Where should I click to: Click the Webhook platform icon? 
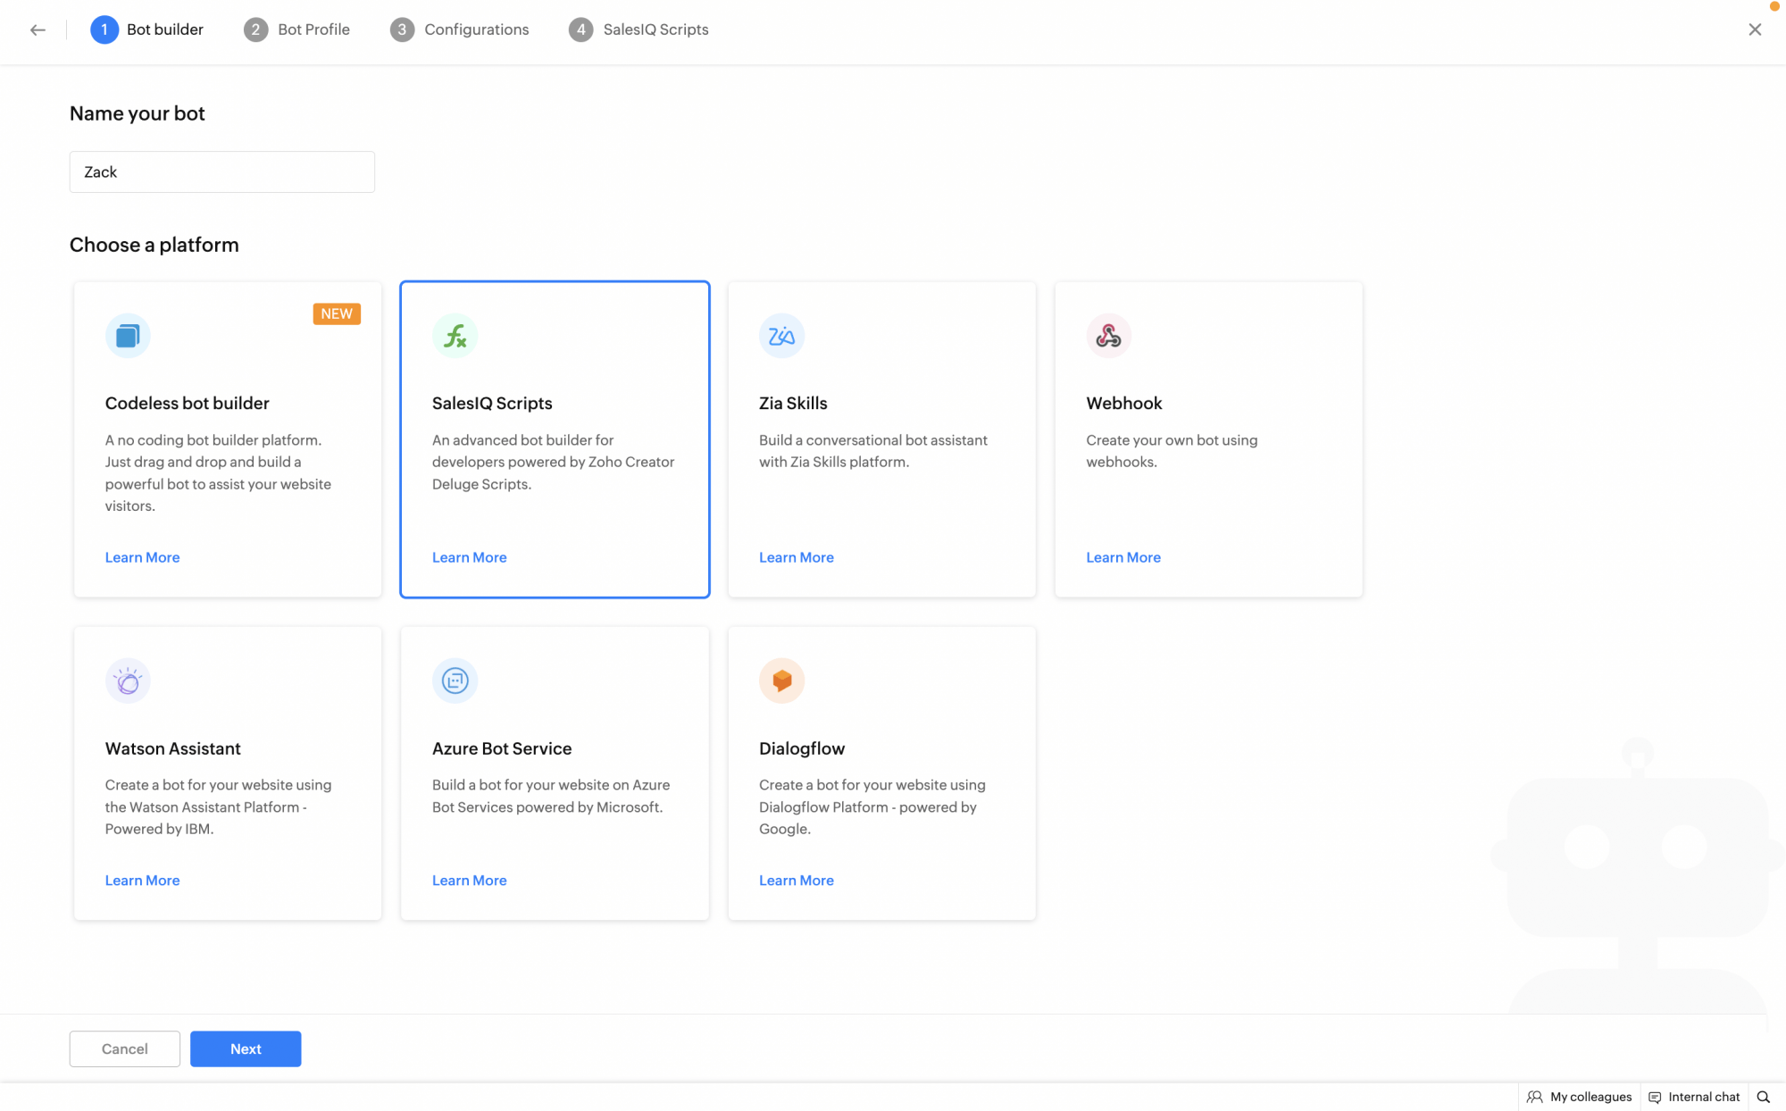pyautogui.click(x=1108, y=336)
